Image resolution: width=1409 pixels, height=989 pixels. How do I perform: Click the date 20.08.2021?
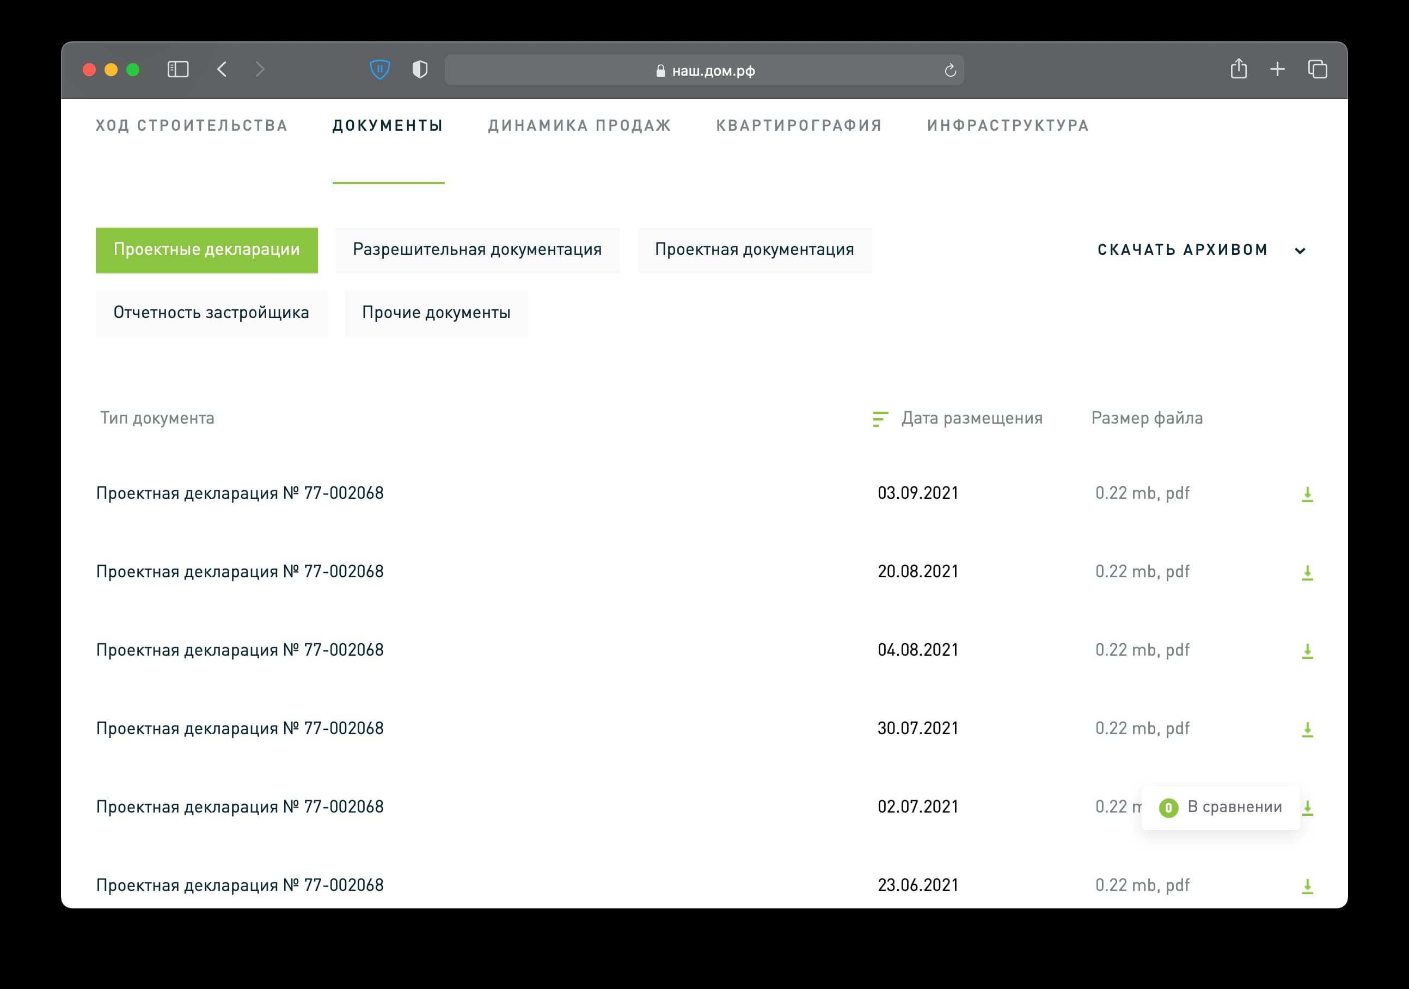[917, 572]
